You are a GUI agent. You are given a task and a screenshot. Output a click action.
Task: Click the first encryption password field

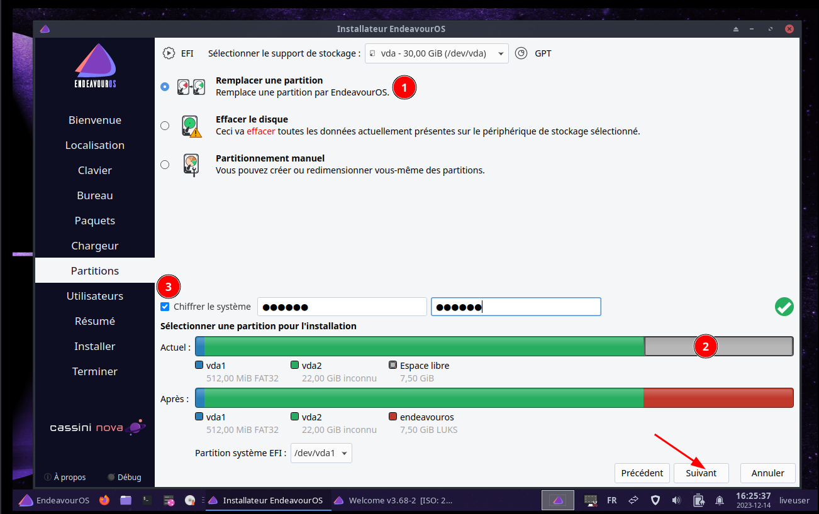[342, 307]
